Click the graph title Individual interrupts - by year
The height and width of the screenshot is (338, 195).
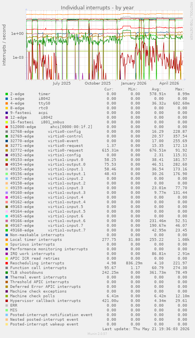(x=97, y=8)
